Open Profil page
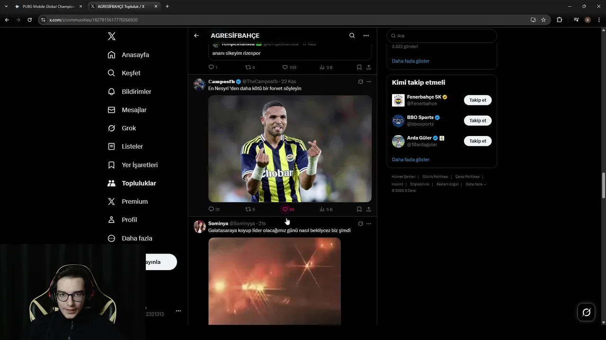 (122, 220)
